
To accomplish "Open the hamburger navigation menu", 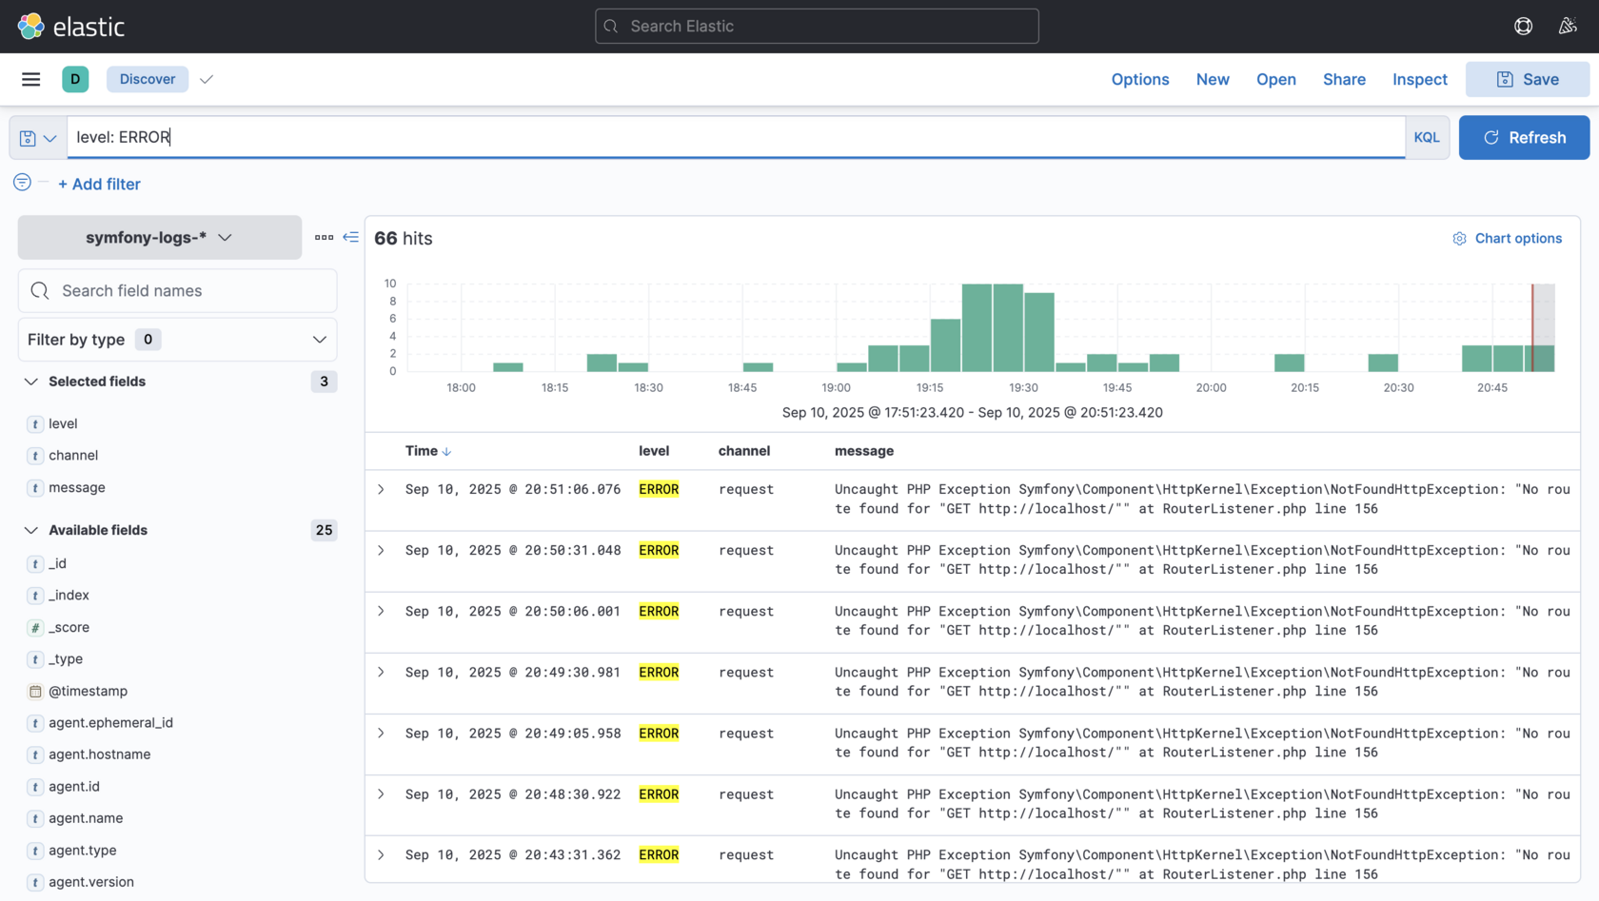I will 31,79.
